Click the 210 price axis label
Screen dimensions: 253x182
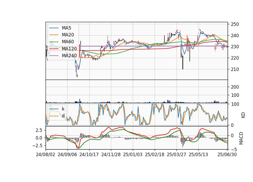[235, 69]
